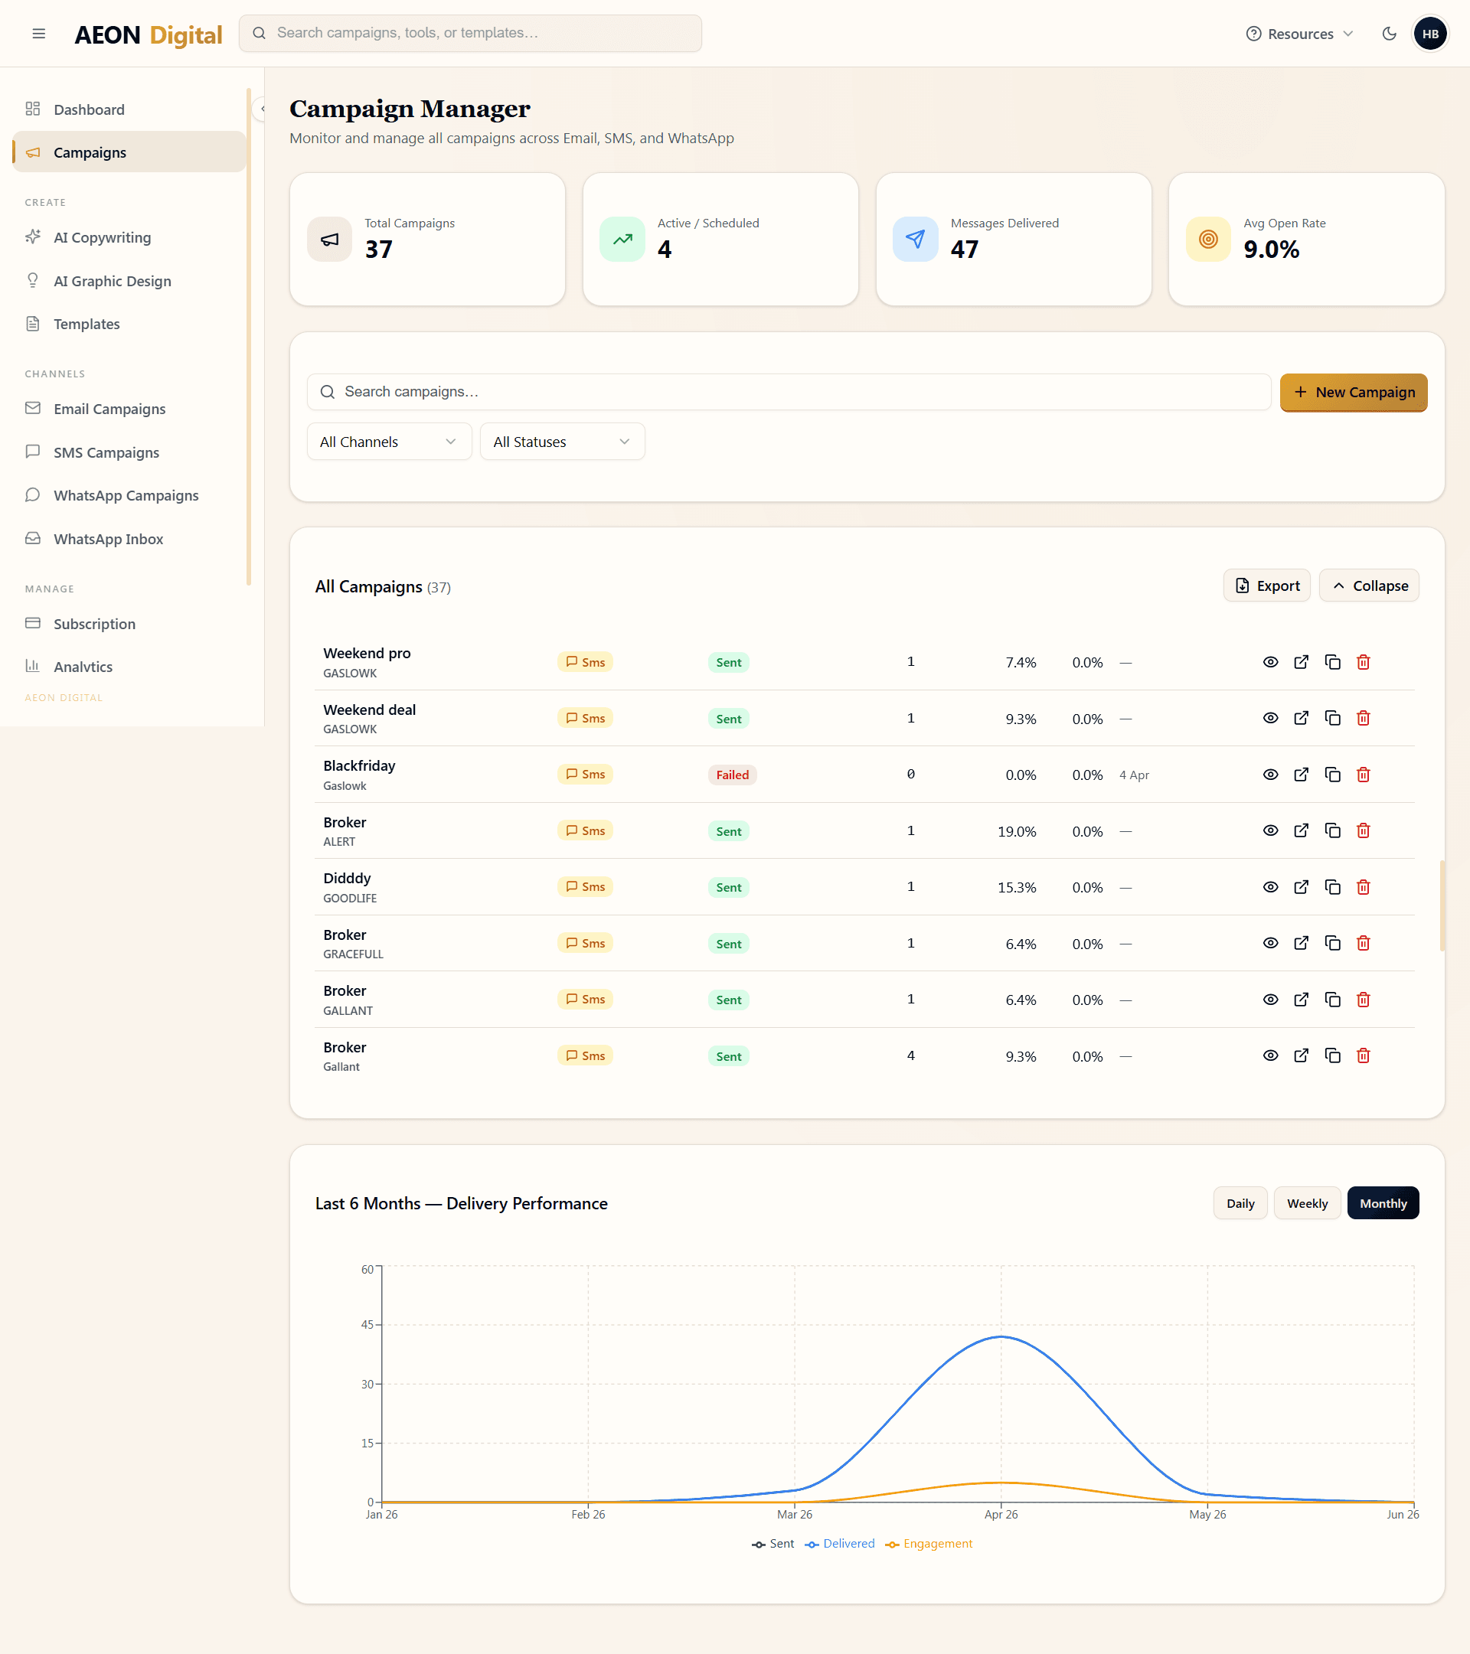
Task: Focus the Search campaigns input field
Action: pyautogui.click(x=789, y=392)
